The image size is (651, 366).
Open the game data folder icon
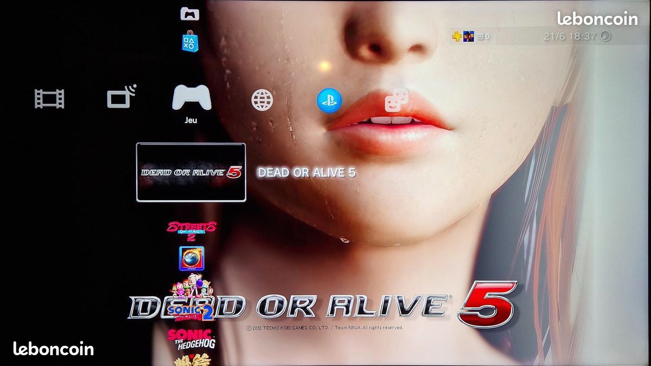point(189,14)
